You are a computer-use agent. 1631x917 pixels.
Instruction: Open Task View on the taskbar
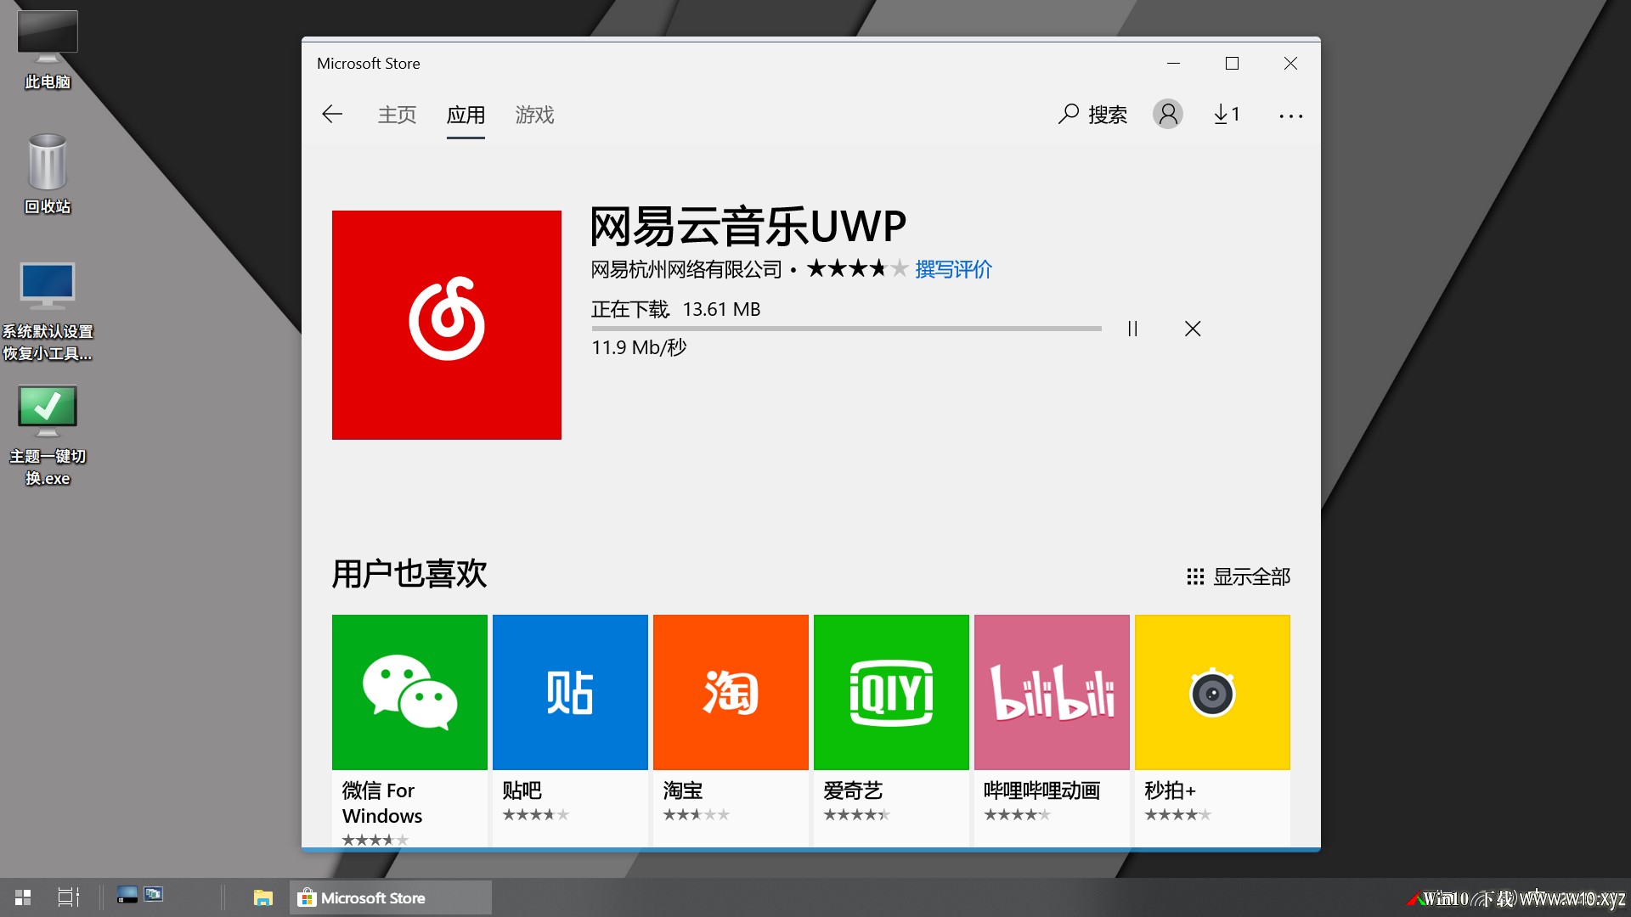point(69,897)
